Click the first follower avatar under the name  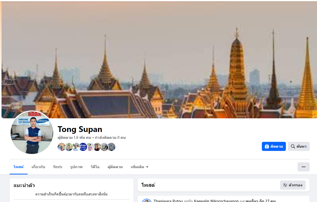click(61, 147)
